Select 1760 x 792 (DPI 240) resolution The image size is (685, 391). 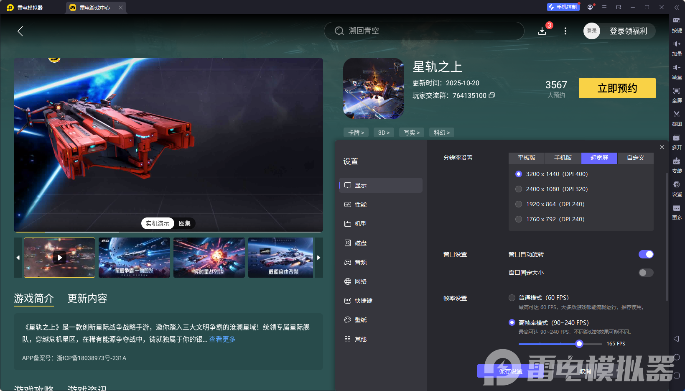click(x=519, y=219)
